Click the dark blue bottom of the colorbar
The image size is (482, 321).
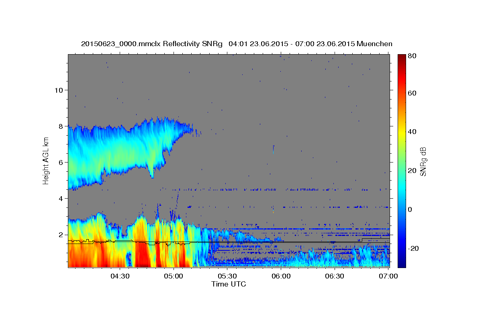click(402, 263)
